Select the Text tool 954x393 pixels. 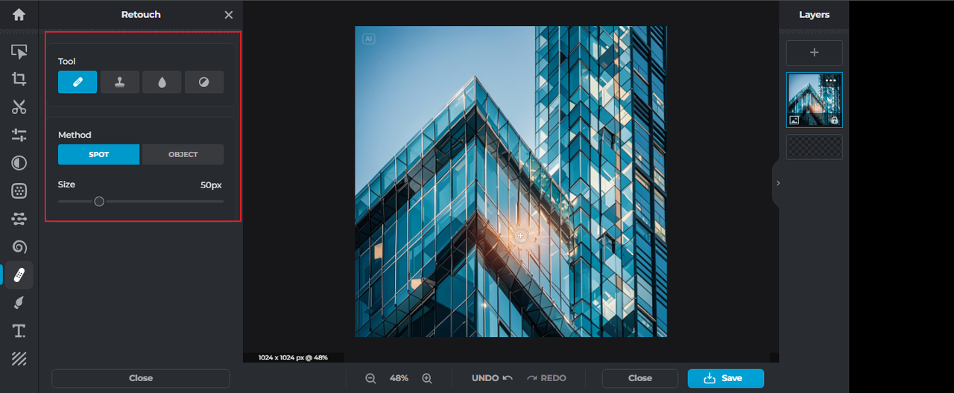pyautogui.click(x=19, y=330)
